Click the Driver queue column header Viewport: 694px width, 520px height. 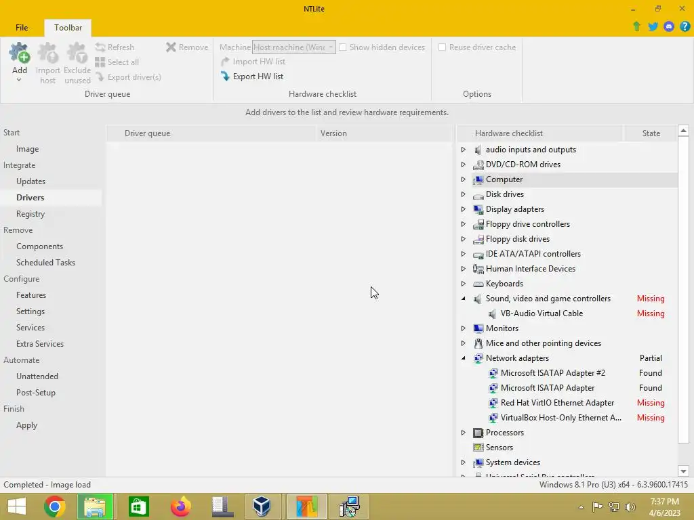tap(211, 133)
